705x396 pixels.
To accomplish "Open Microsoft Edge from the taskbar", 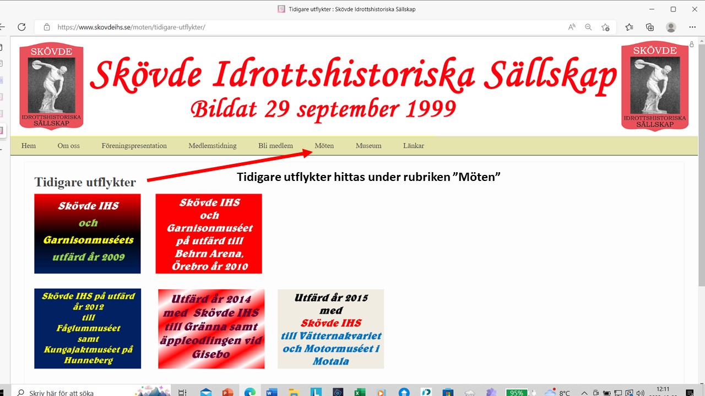I will click(250, 392).
